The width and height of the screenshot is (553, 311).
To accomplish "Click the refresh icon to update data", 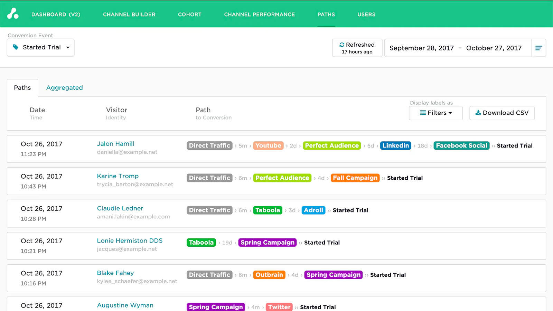I will [x=342, y=45].
